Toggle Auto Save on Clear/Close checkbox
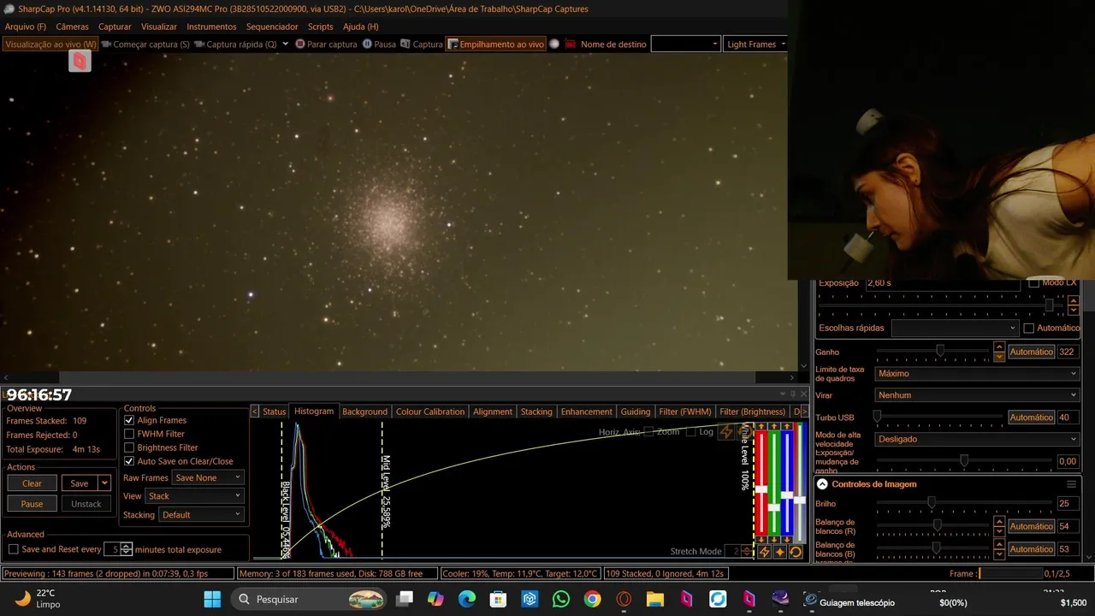This screenshot has width=1095, height=616. coord(129,461)
